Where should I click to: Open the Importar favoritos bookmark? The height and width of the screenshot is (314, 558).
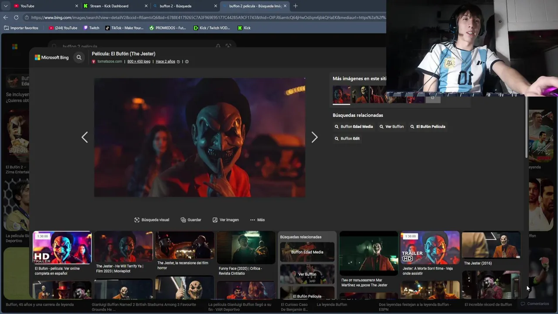coord(21,28)
